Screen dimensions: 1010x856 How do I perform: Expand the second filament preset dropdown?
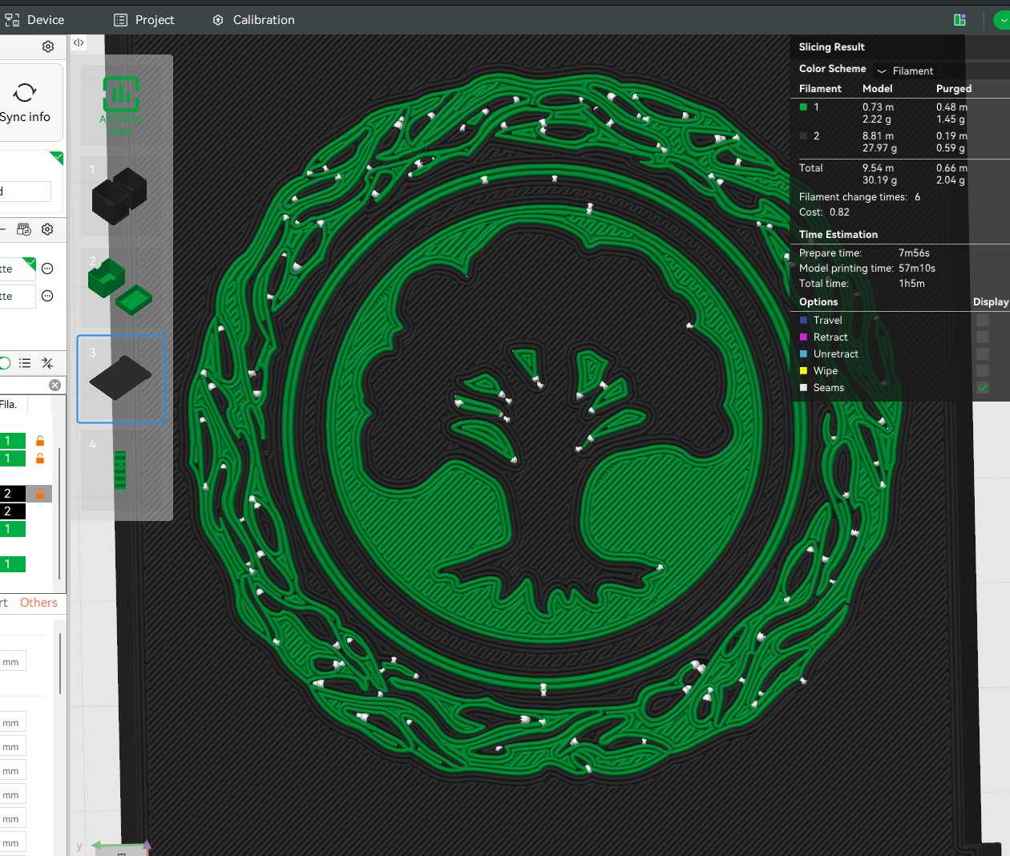(x=18, y=297)
